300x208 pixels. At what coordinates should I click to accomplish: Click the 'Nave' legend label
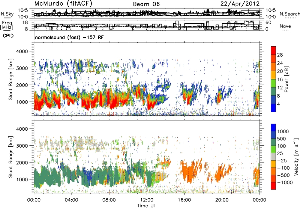pos(285,26)
